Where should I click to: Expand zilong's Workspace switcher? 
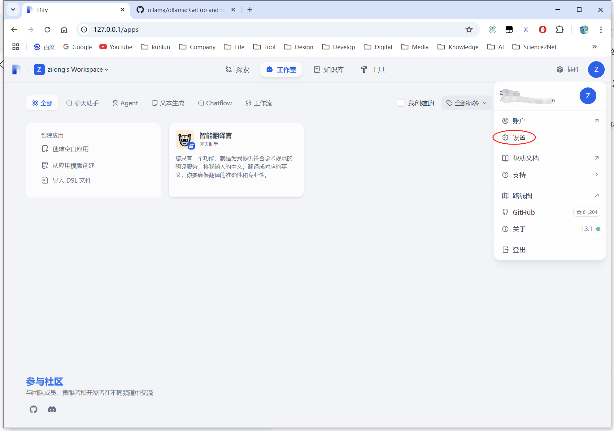[74, 70]
